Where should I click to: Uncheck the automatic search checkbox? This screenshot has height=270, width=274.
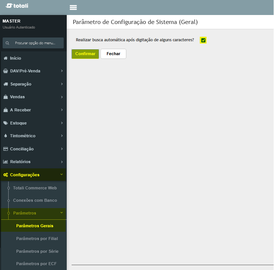click(203, 40)
